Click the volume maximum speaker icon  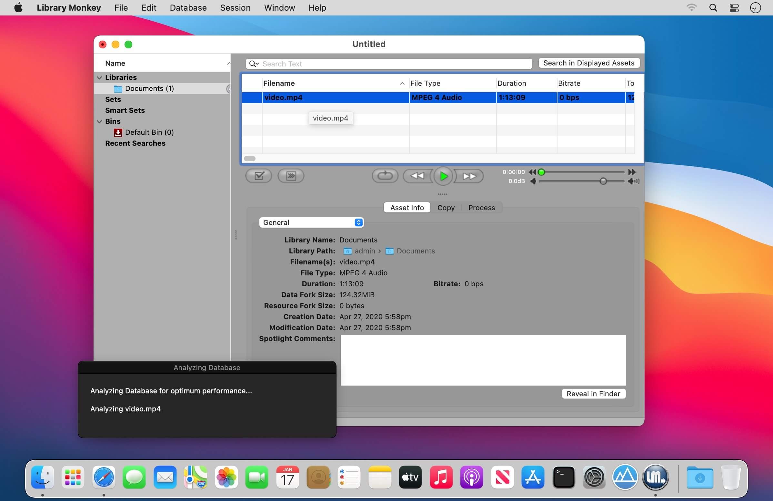(633, 181)
